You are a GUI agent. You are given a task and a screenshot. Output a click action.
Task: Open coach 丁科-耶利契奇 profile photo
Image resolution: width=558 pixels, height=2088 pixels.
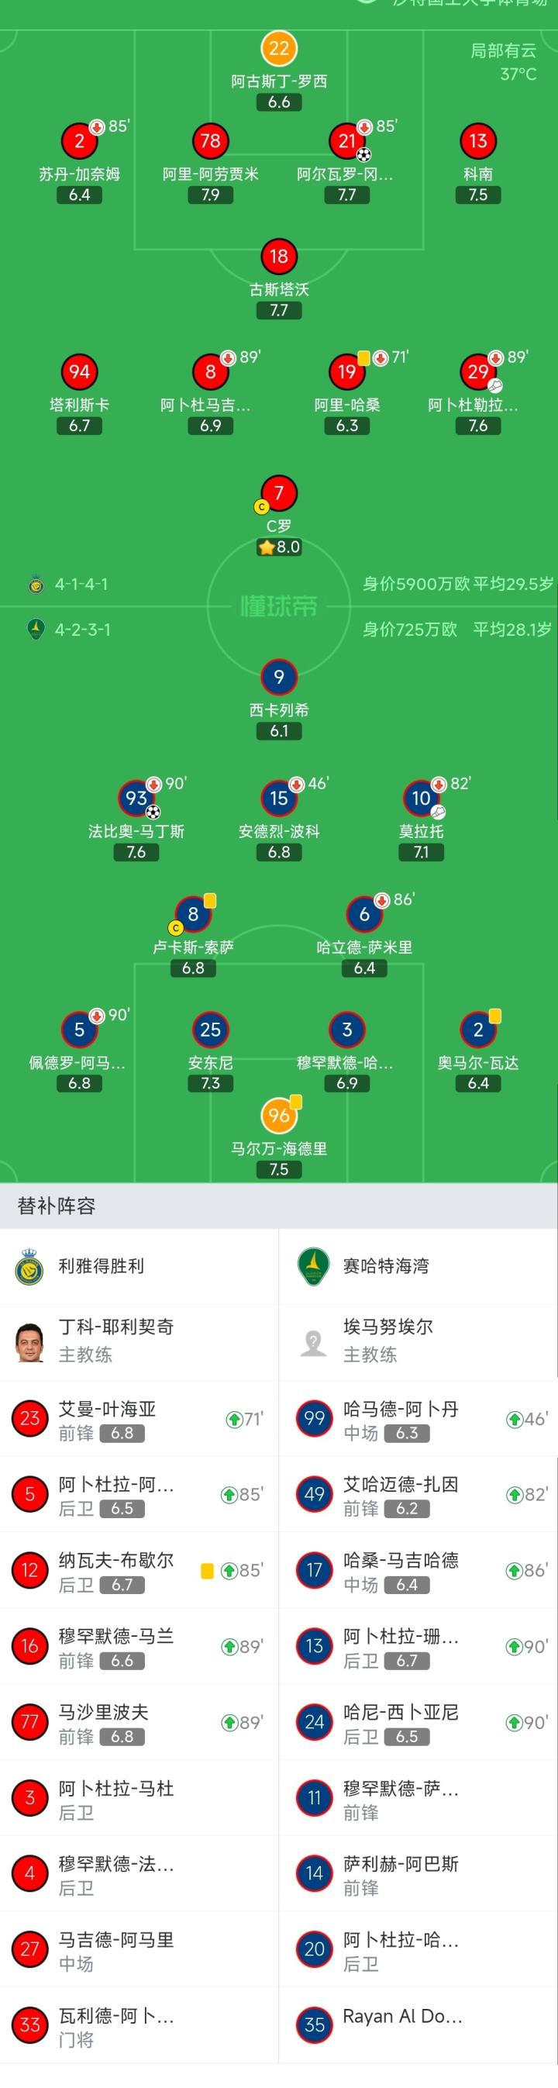(x=30, y=1342)
